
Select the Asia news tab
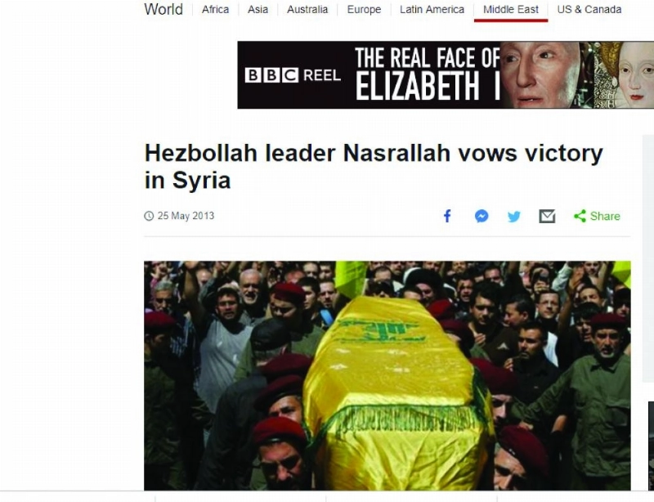click(258, 9)
